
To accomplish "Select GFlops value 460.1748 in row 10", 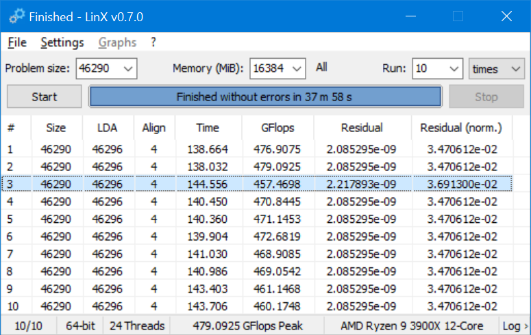I will pos(277,306).
